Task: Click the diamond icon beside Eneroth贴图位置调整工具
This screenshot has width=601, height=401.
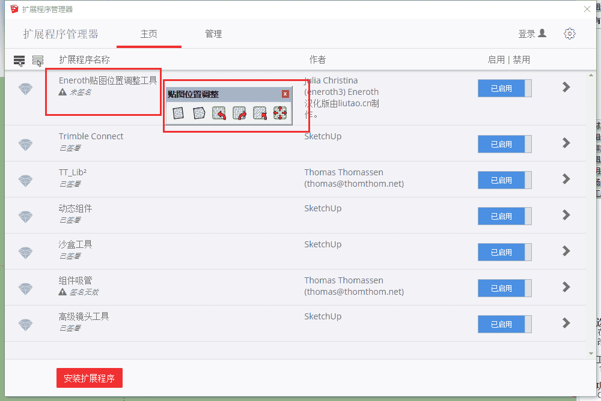Action: [26, 89]
